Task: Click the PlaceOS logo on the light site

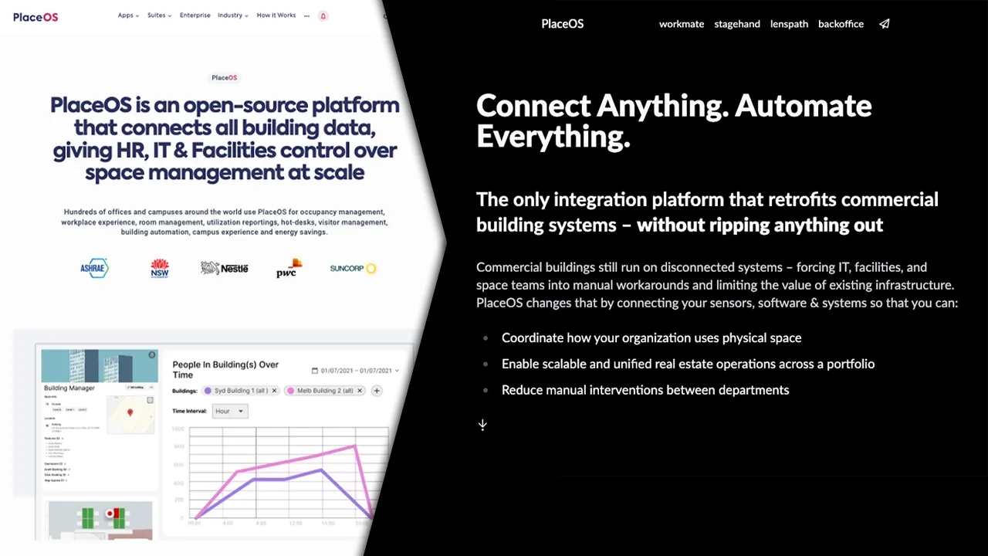Action: click(x=36, y=16)
